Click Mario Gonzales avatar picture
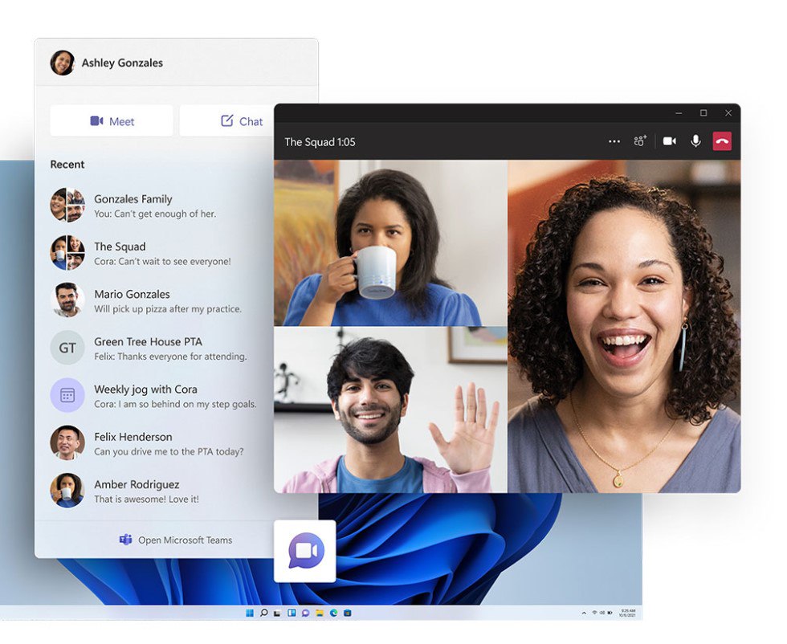787x644 pixels. pyautogui.click(x=67, y=300)
